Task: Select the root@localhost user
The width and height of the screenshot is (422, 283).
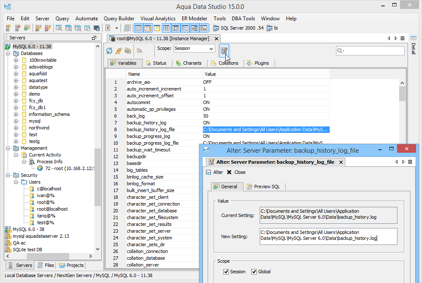Action: (x=52, y=209)
